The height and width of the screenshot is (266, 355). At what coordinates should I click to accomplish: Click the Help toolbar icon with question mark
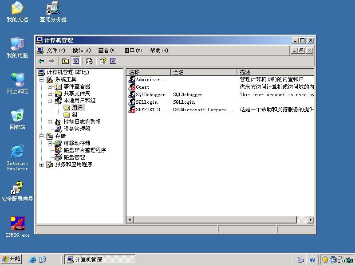103,61
